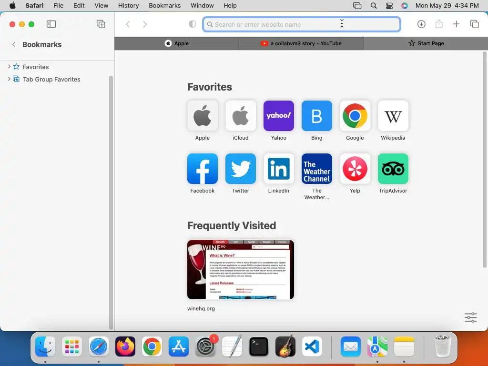Open Control Center in the menu bar

(389, 6)
